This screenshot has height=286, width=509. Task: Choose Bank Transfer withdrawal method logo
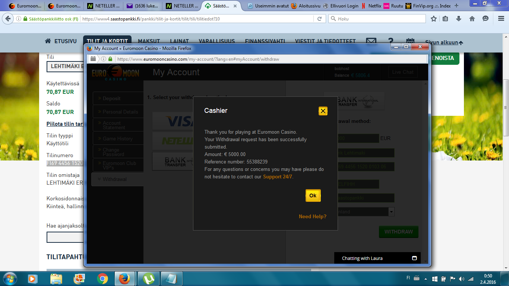[173, 161]
